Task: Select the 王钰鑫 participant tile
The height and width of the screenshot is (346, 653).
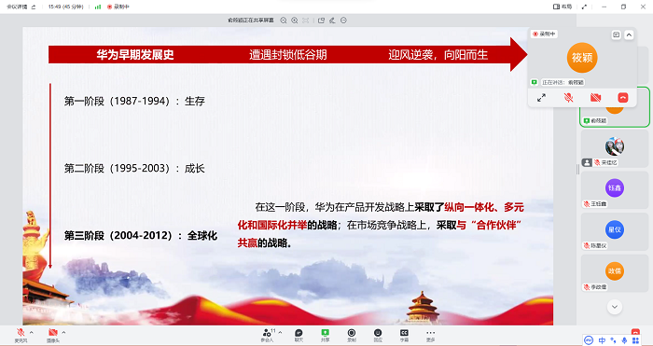Action: (615, 190)
